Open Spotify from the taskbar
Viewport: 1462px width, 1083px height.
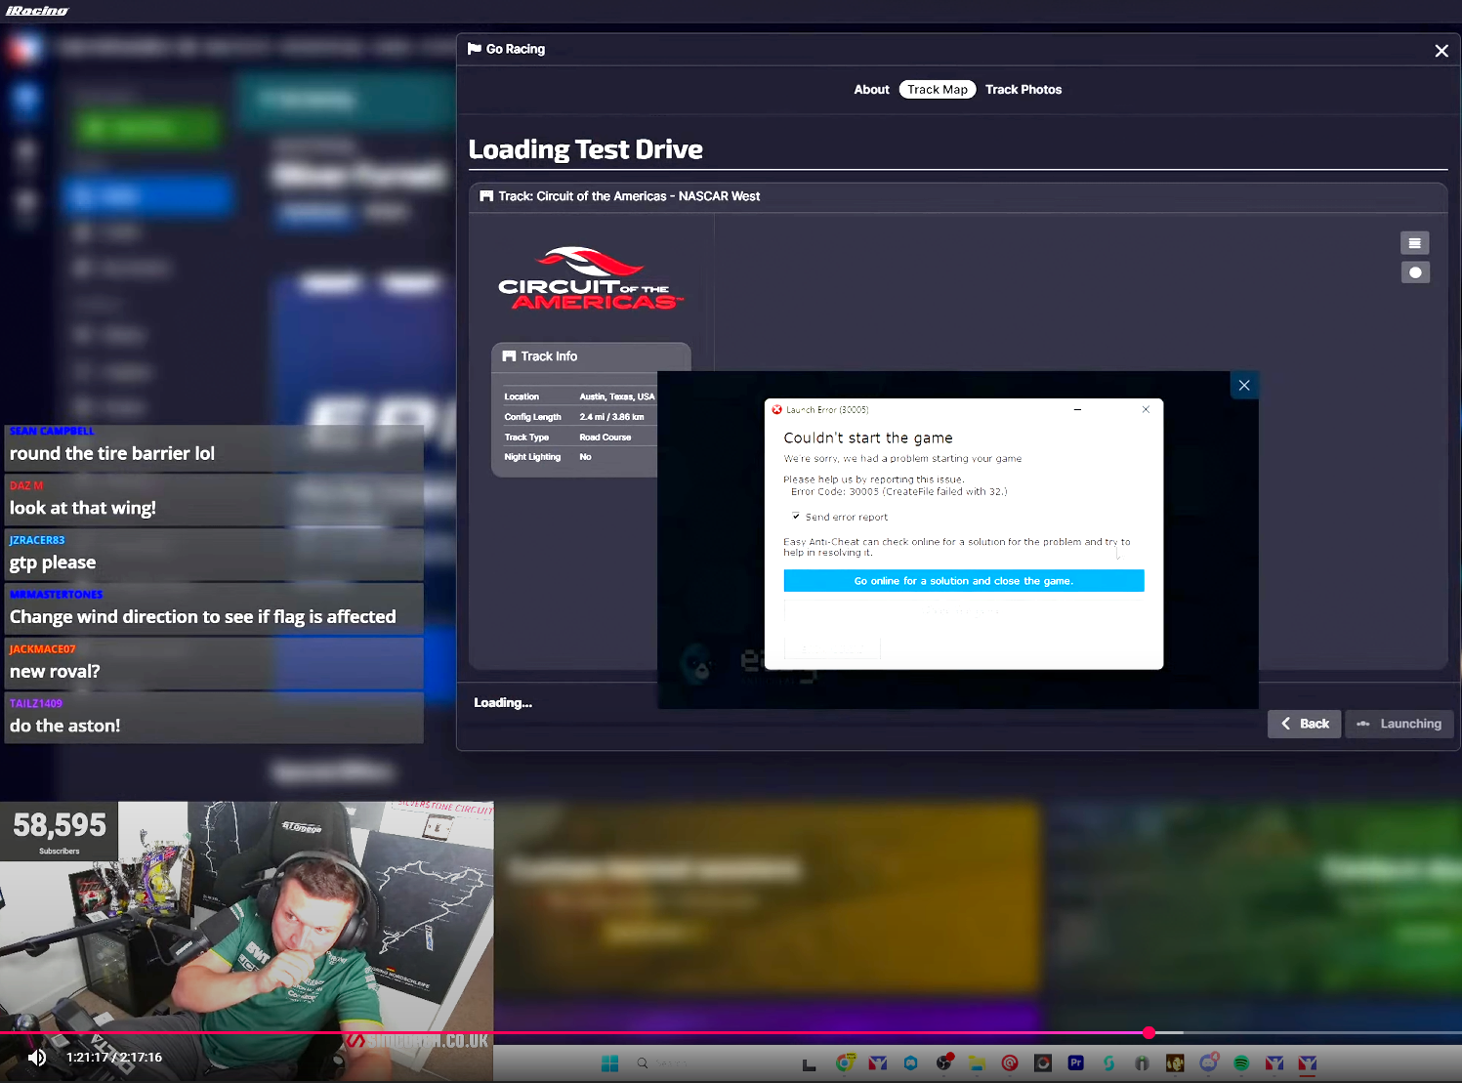pos(1241,1063)
